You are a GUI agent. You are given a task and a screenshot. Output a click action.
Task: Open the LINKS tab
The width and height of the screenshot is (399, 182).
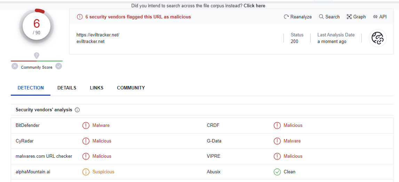tap(96, 88)
